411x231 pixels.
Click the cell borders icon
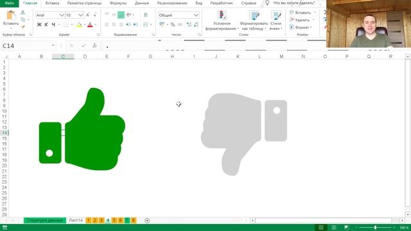tap(66, 24)
